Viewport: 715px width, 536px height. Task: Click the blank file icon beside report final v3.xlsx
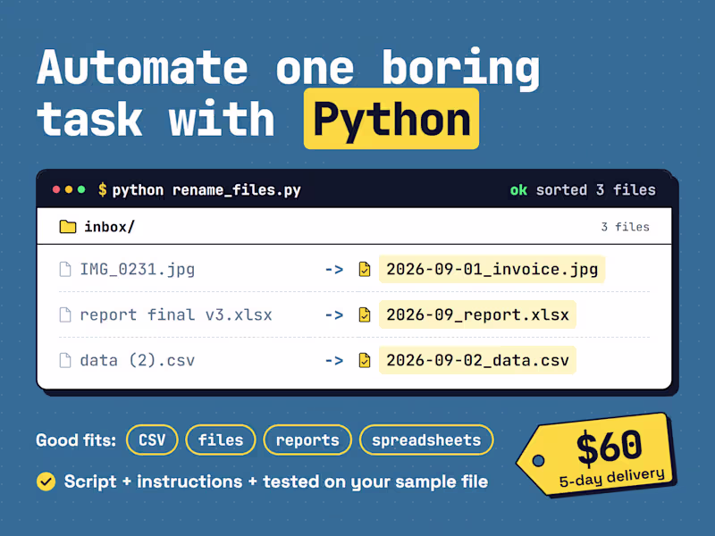point(65,315)
